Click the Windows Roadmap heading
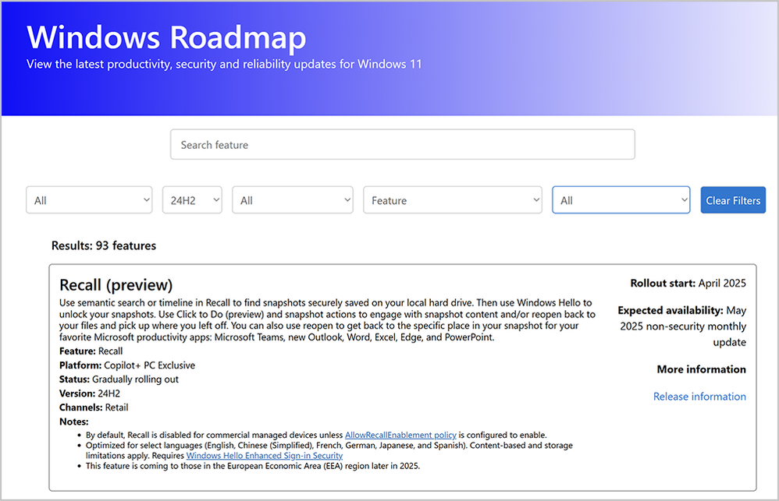Image resolution: width=779 pixels, height=501 pixels. 166,37
